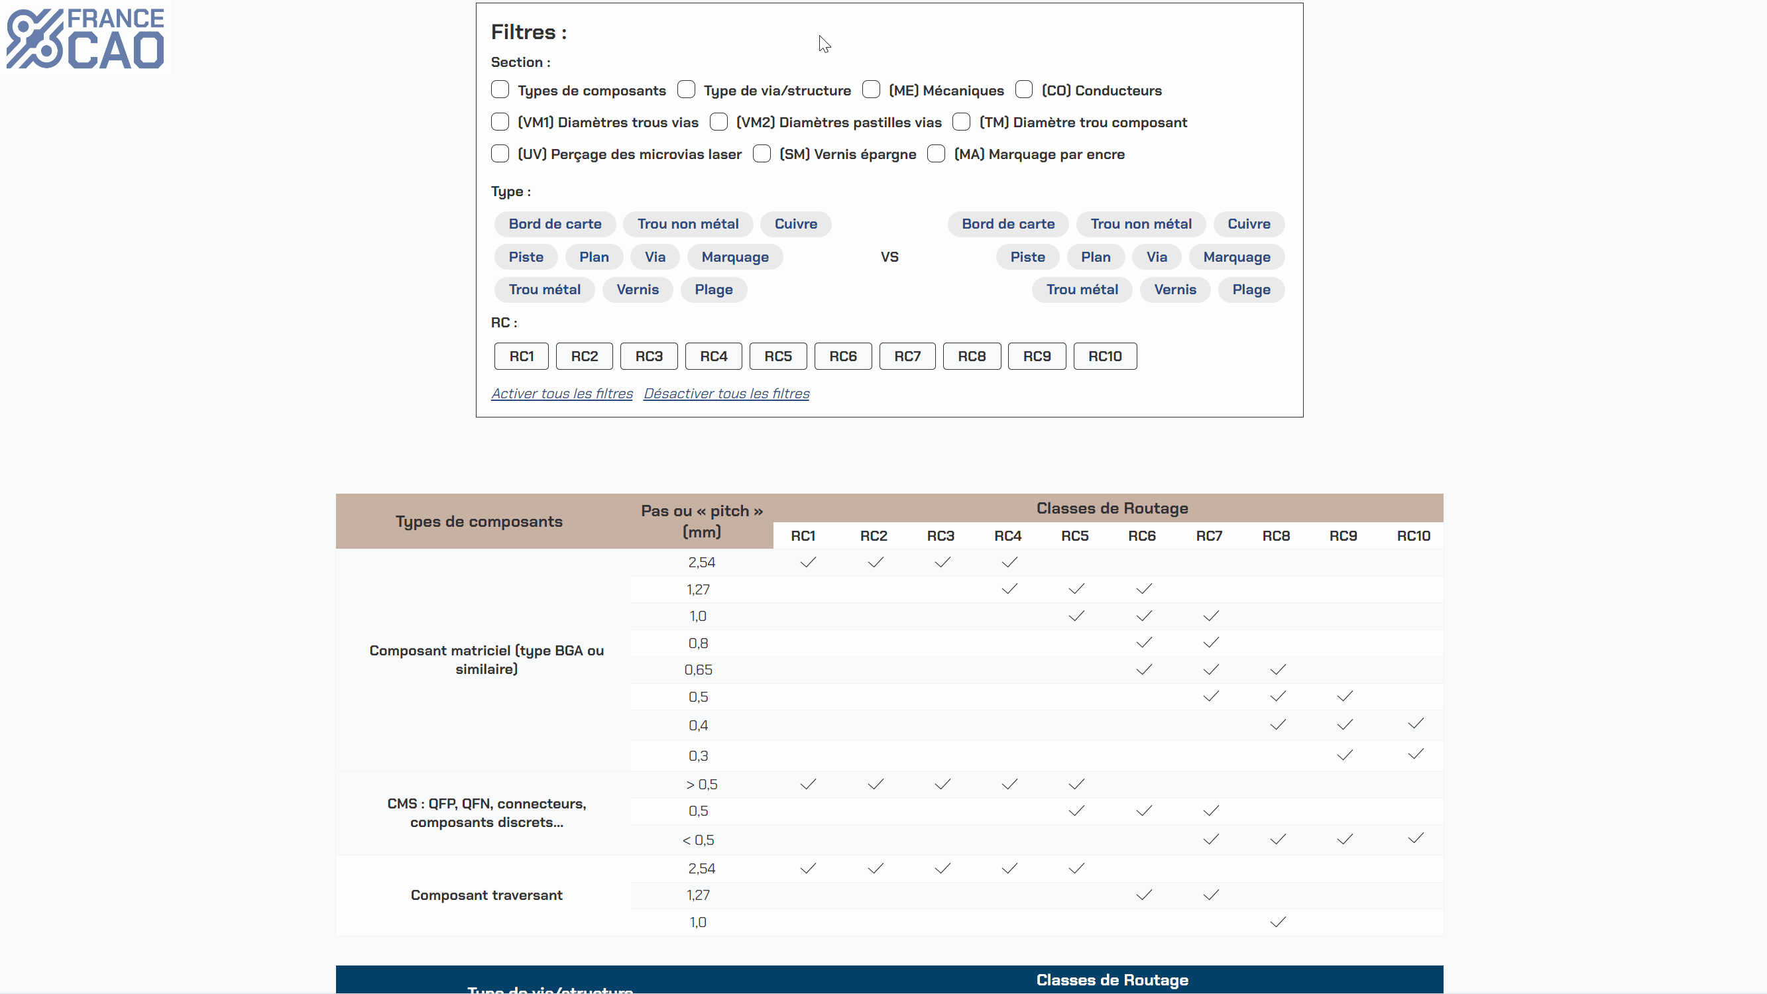Select the right-side Cuivre type chip
The height and width of the screenshot is (994, 1767).
(x=1249, y=223)
